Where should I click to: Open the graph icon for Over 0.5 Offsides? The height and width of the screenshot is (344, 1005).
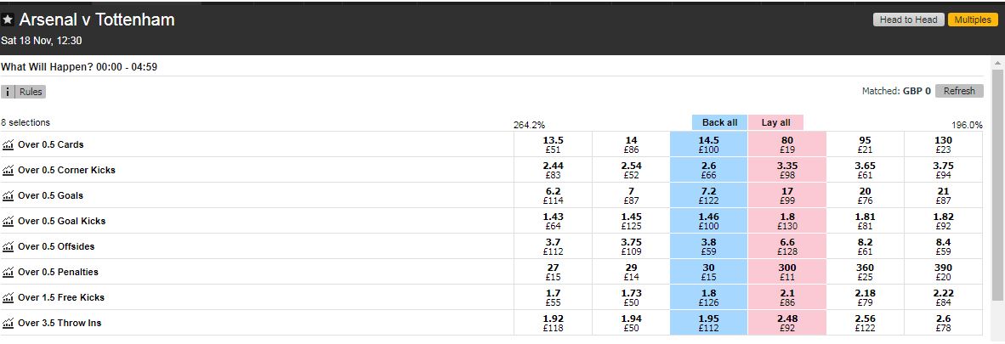[x=9, y=246]
